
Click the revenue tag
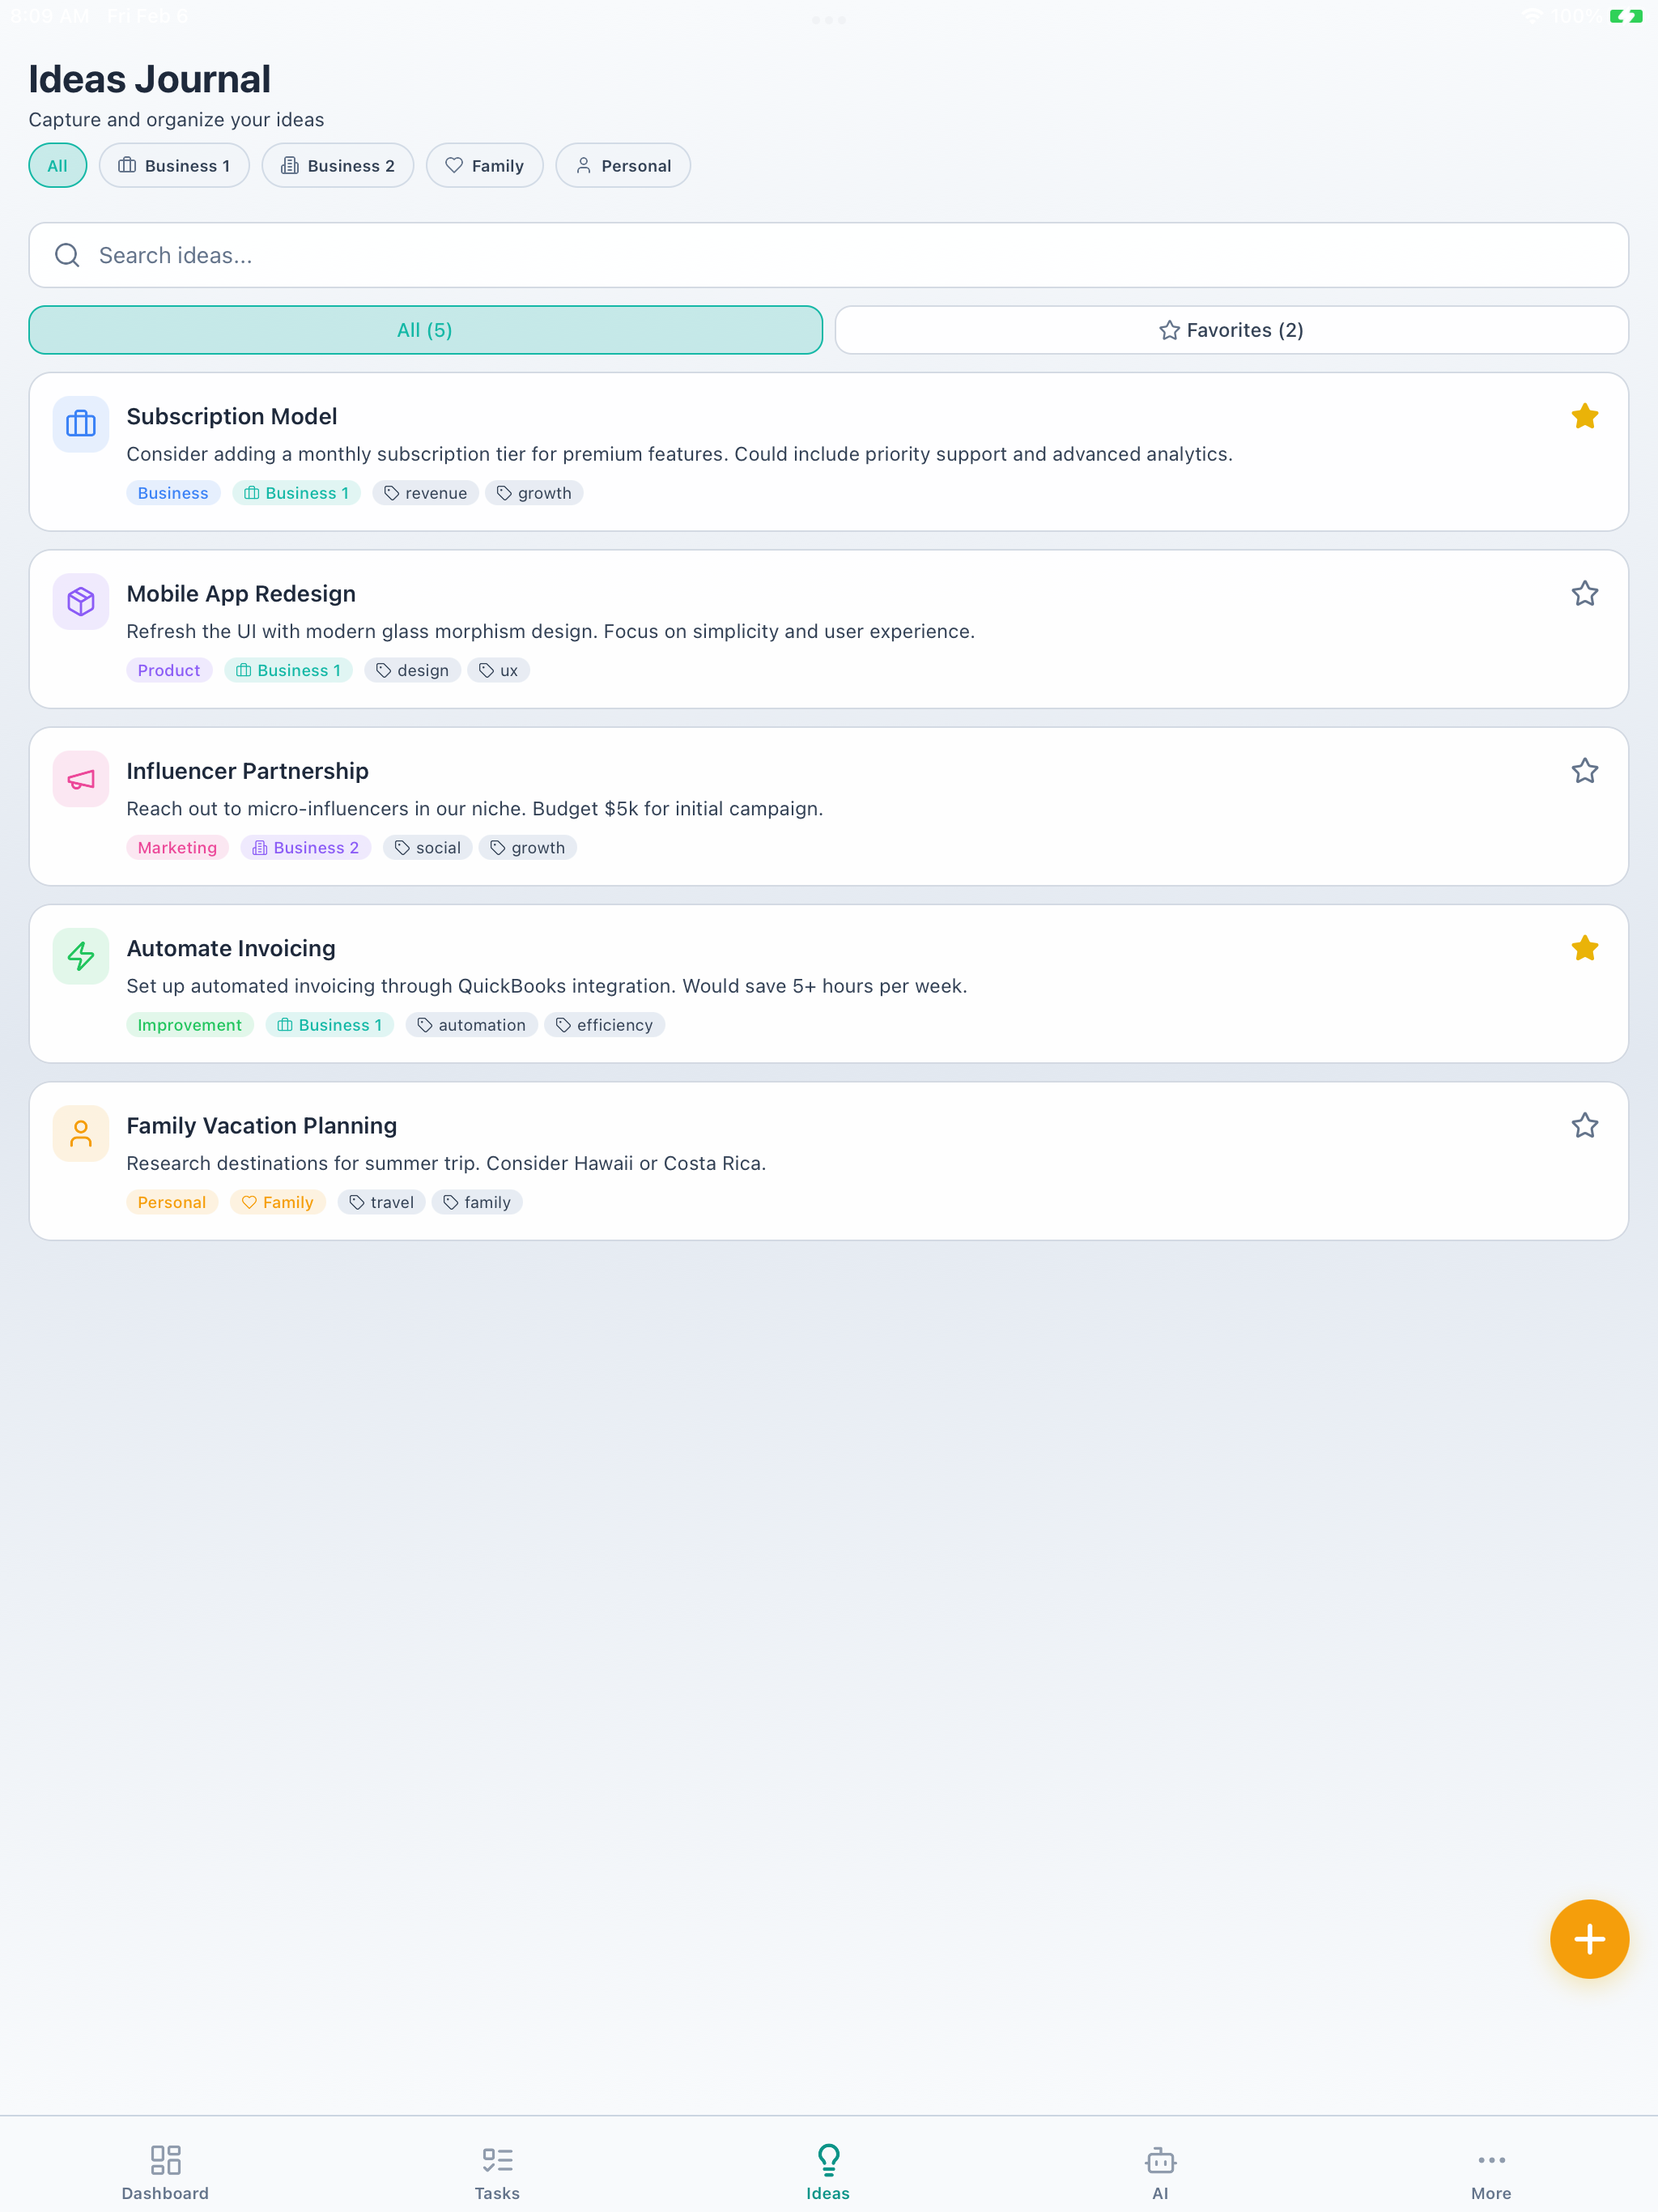click(425, 493)
